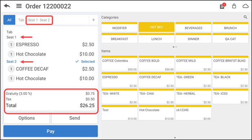Click the cloud sync icon
This screenshot has height=140, width=252.
tap(246, 6)
